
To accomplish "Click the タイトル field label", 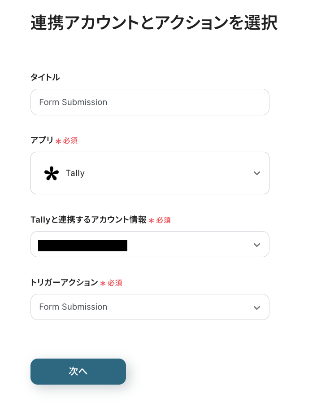I will point(45,77).
